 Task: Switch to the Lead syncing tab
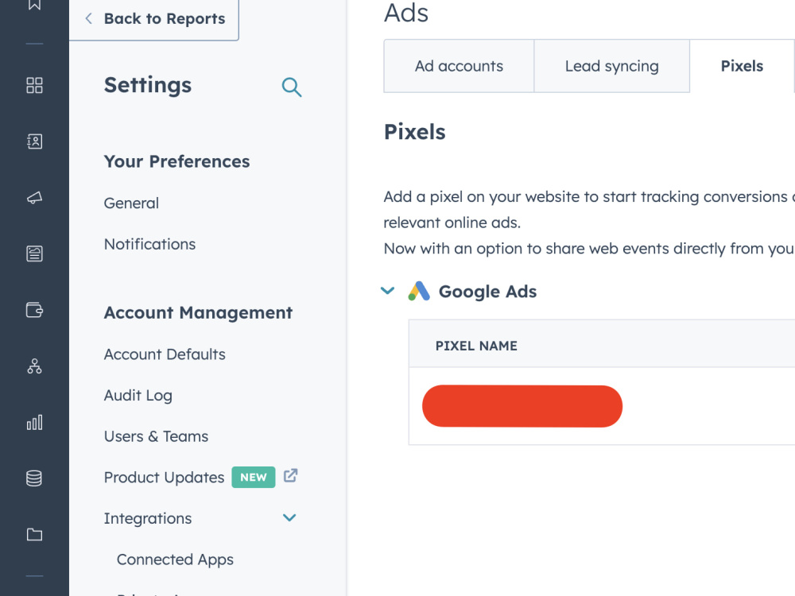(612, 66)
